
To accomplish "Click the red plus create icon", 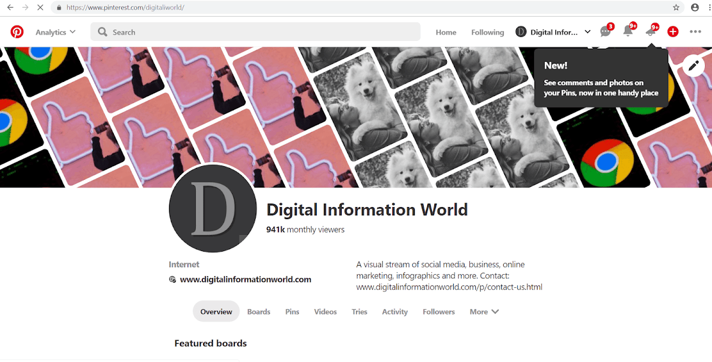I will point(673,32).
